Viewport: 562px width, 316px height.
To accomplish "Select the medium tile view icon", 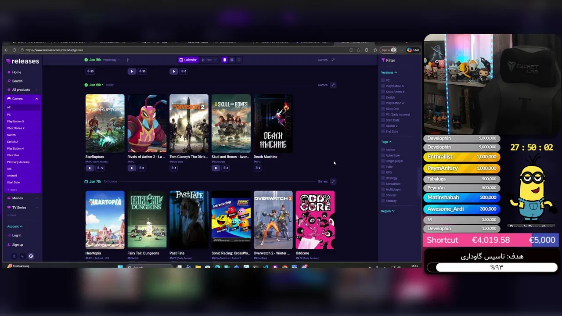I will click(232, 60).
